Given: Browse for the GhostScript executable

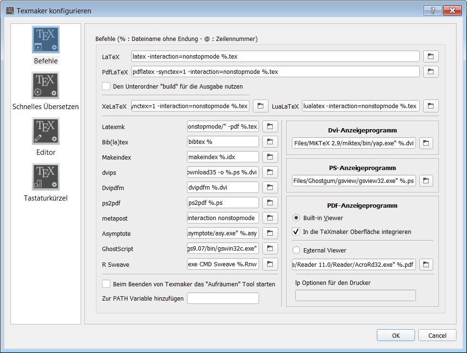Looking at the screenshot, I should click(x=270, y=248).
